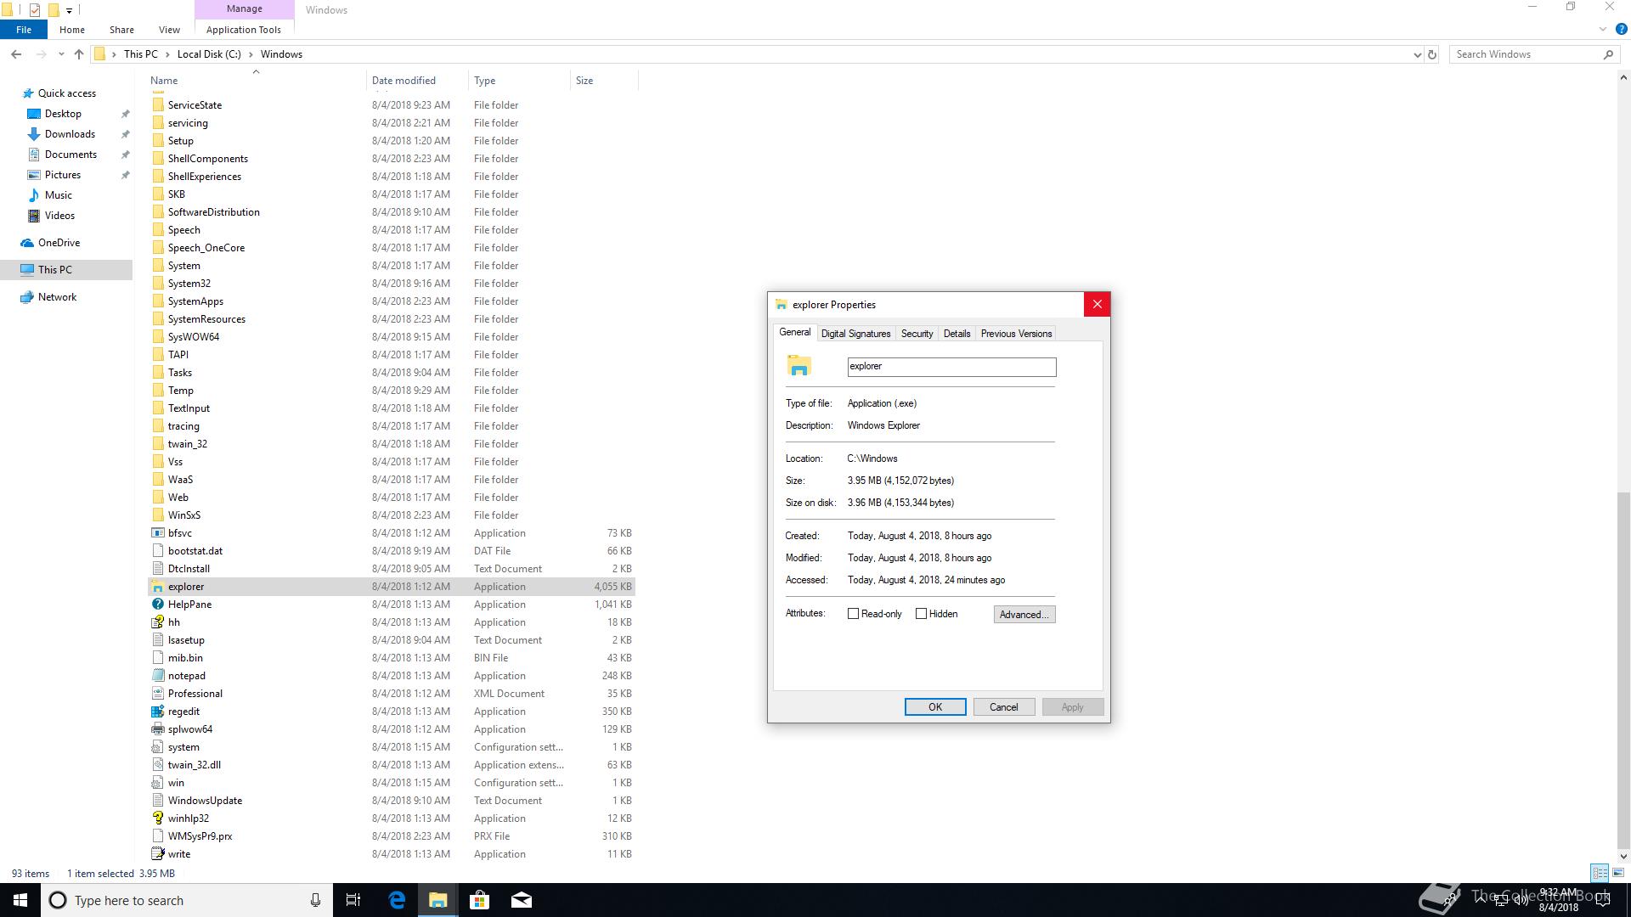Select the winhlp32 application icon
1631x917 pixels.
click(x=157, y=819)
